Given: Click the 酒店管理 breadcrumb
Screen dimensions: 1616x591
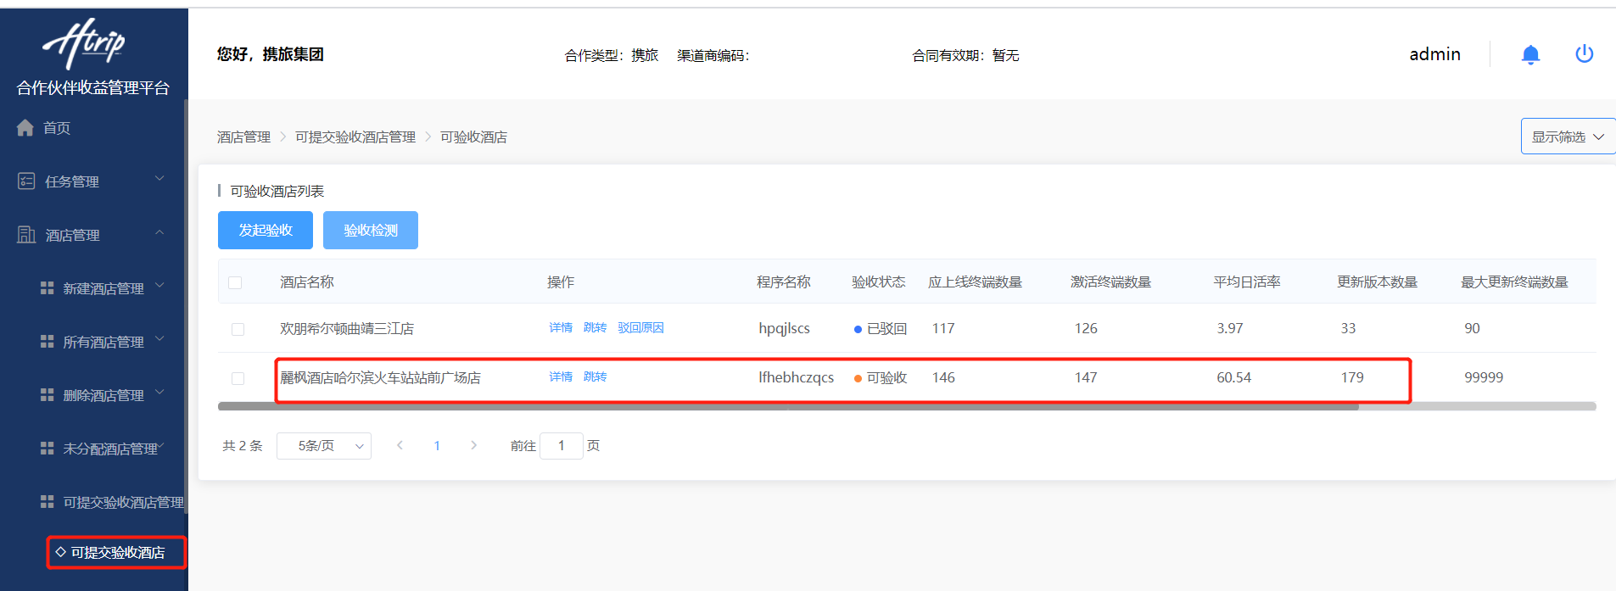Looking at the screenshot, I should [243, 137].
